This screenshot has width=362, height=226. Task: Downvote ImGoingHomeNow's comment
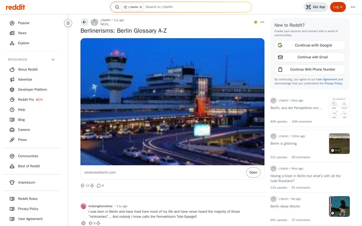[98, 223]
